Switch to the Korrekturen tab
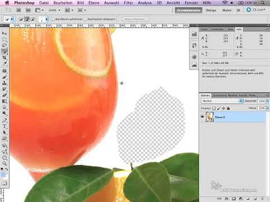270x202 pixels. [x=220, y=95]
